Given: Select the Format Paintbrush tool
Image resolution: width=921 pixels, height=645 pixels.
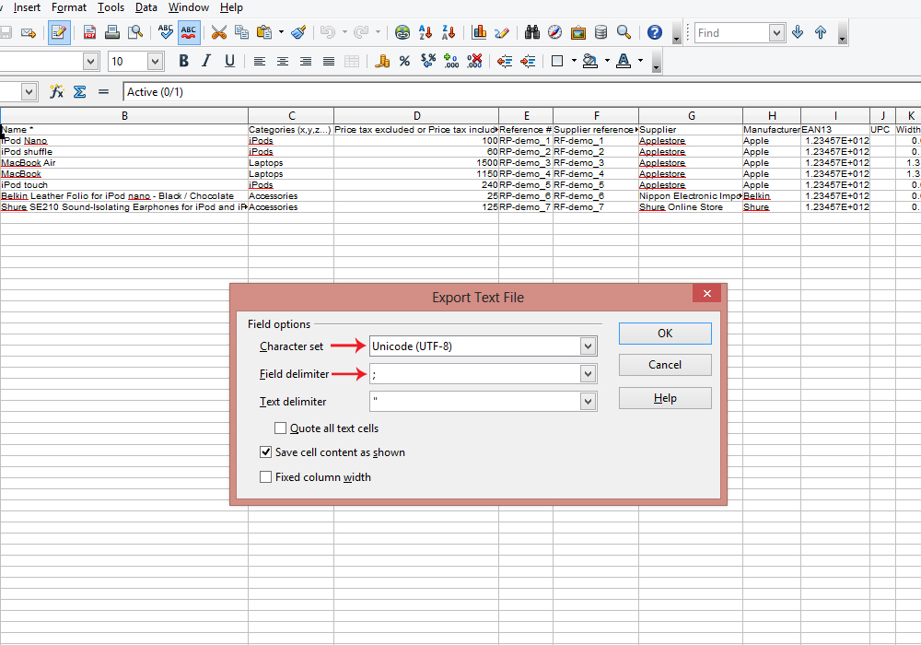Looking at the screenshot, I should pyautogui.click(x=298, y=33).
